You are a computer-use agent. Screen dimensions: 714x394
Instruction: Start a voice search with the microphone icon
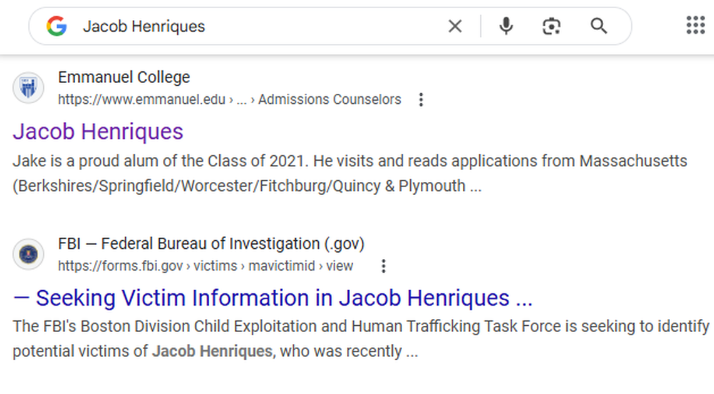[x=505, y=26]
